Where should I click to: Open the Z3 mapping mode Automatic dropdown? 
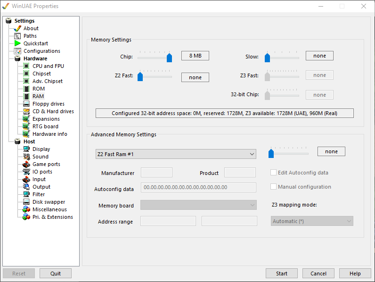tap(311, 221)
